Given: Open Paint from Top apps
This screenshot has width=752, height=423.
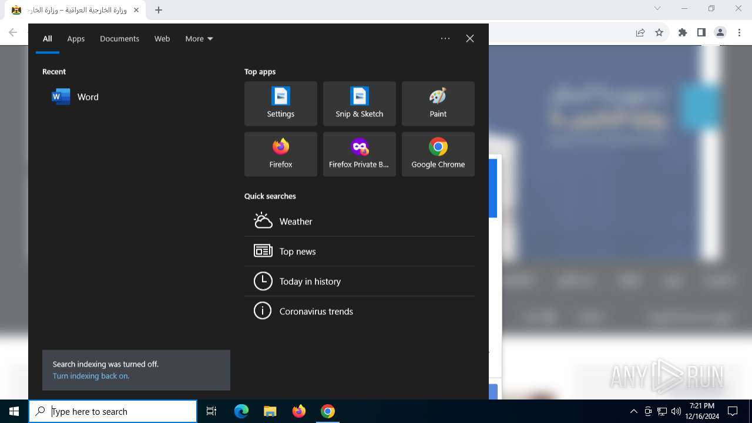Looking at the screenshot, I should [x=438, y=103].
